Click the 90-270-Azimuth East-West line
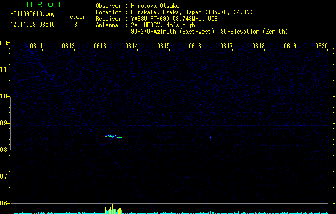This screenshot has width=336, height=214. coord(209,32)
